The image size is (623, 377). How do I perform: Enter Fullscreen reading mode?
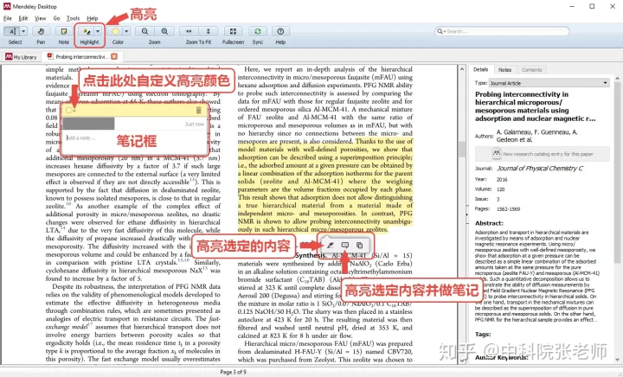(x=234, y=31)
